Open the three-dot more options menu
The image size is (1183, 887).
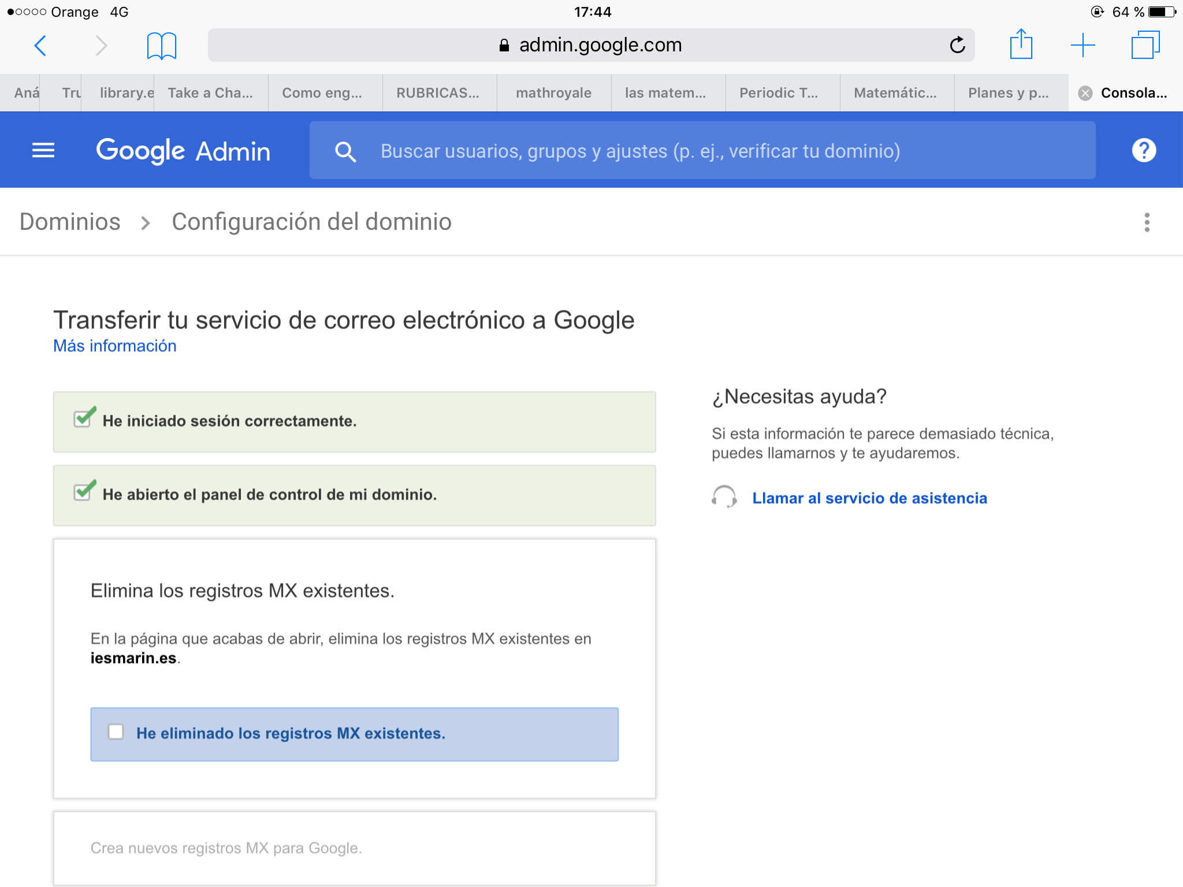[1147, 222]
